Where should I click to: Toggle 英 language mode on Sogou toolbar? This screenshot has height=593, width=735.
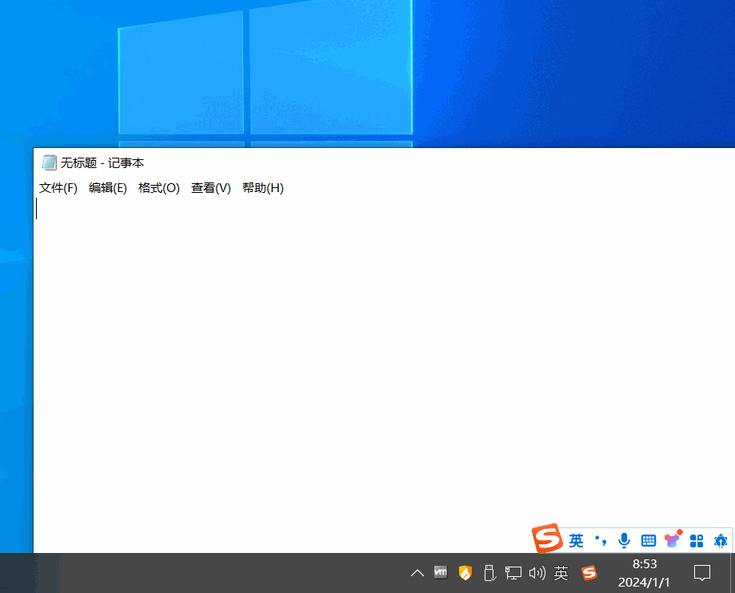576,540
